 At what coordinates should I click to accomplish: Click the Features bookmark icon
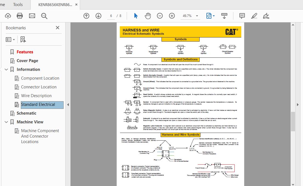tap(12, 52)
